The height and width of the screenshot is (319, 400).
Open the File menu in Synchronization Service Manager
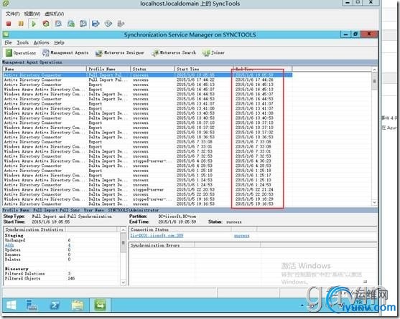click(8, 42)
